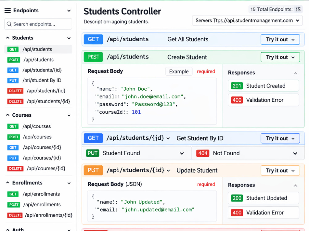Image resolution: width=309 pixels, height=231 pixels.
Task: Focus the Search endpoints input field
Action: pyautogui.click(x=38, y=24)
